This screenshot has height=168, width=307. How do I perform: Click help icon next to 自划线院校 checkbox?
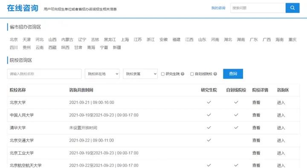pyautogui.click(x=215, y=74)
